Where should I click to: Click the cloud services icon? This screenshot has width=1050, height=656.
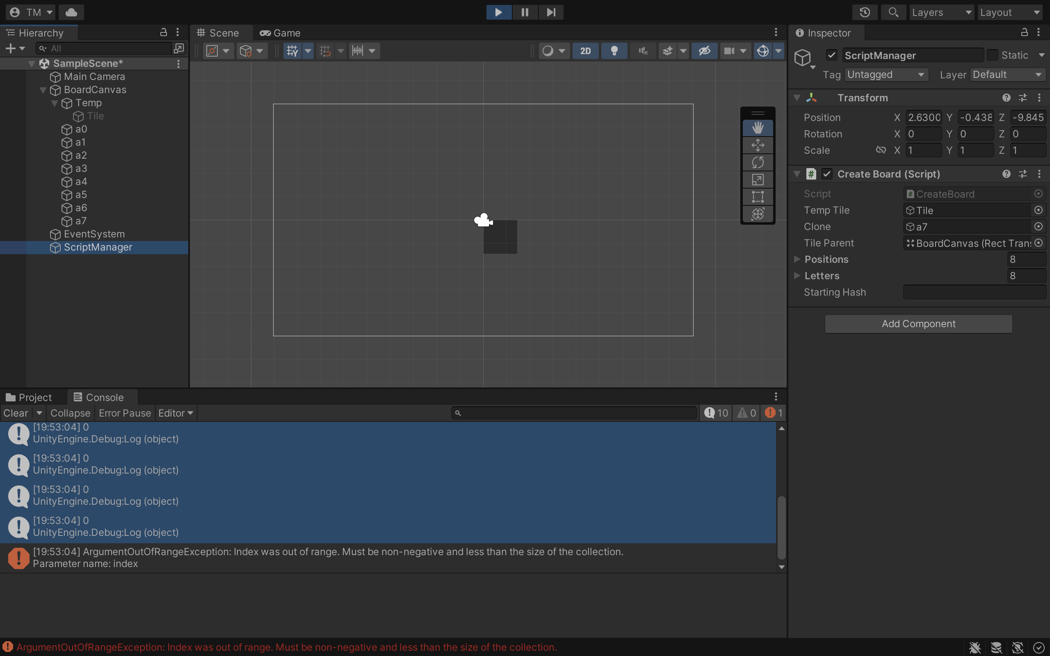tap(71, 12)
